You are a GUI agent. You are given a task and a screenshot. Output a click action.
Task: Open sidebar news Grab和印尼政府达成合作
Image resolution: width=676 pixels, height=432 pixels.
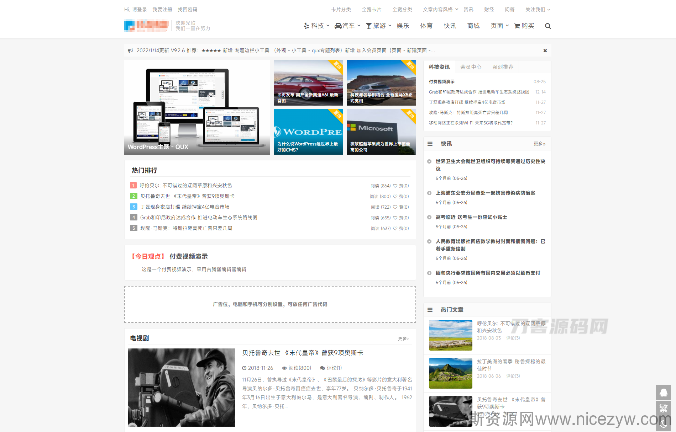coord(479,92)
